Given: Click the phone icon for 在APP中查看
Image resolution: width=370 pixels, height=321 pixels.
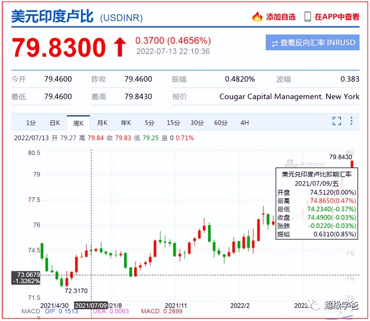Looking at the screenshot, I should click(308, 16).
